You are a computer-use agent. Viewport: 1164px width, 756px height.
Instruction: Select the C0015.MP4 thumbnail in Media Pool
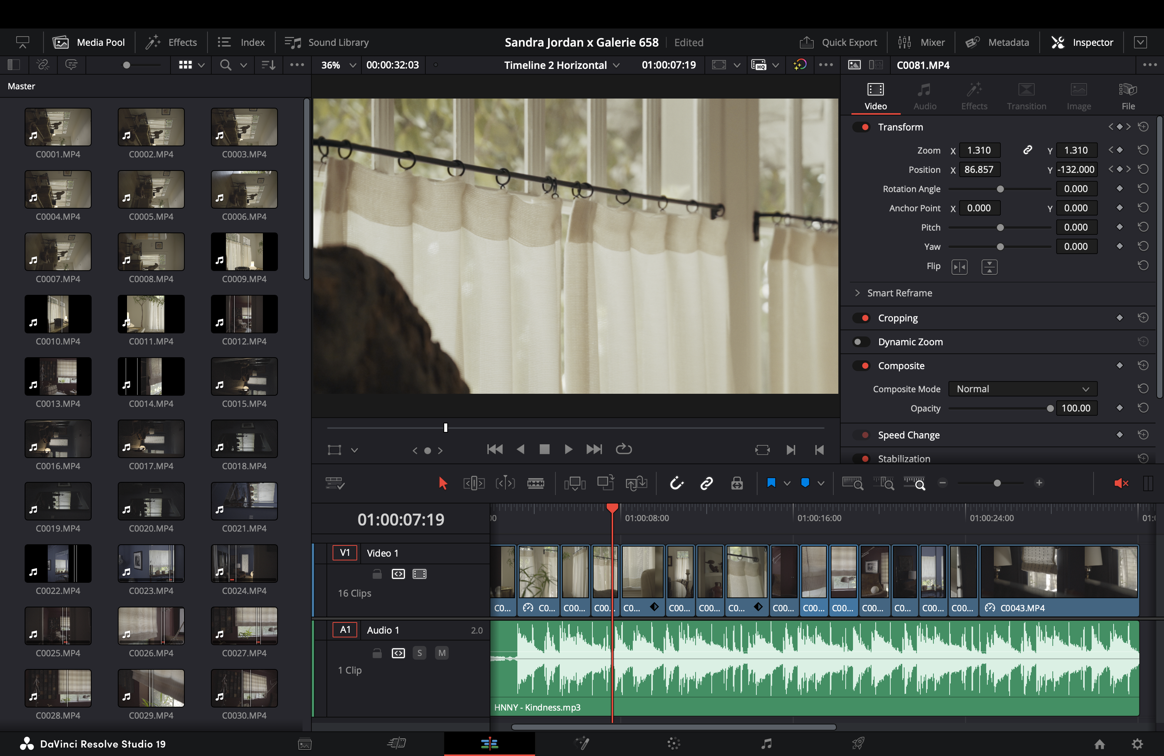point(244,376)
